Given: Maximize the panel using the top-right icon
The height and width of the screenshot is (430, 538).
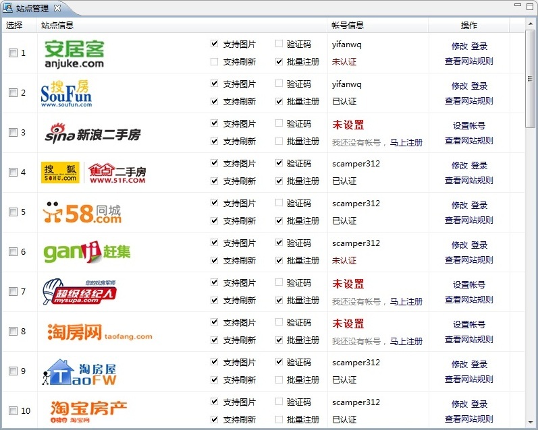Looking at the screenshot, I should 530,7.
